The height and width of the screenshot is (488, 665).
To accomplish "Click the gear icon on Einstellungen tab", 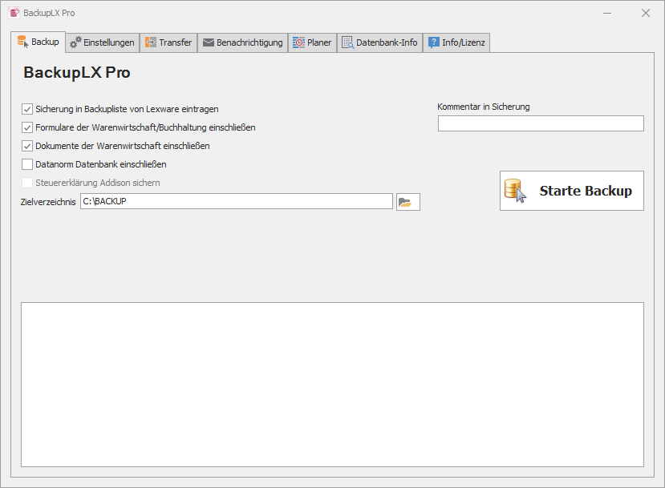I will tap(75, 42).
